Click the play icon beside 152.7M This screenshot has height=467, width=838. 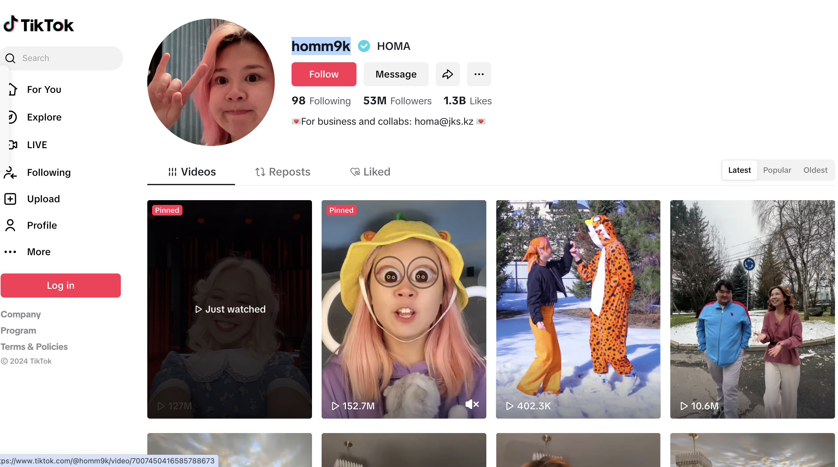click(335, 406)
